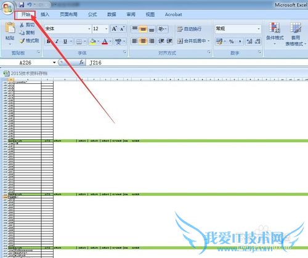Cut the selection with 剪切
308x258 pixels.
(x=27, y=25)
